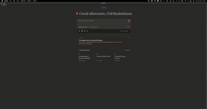Click the integrations plug icon beside Drive
Image resolution: width=207 pixels, height=109 pixels.
point(87,31)
